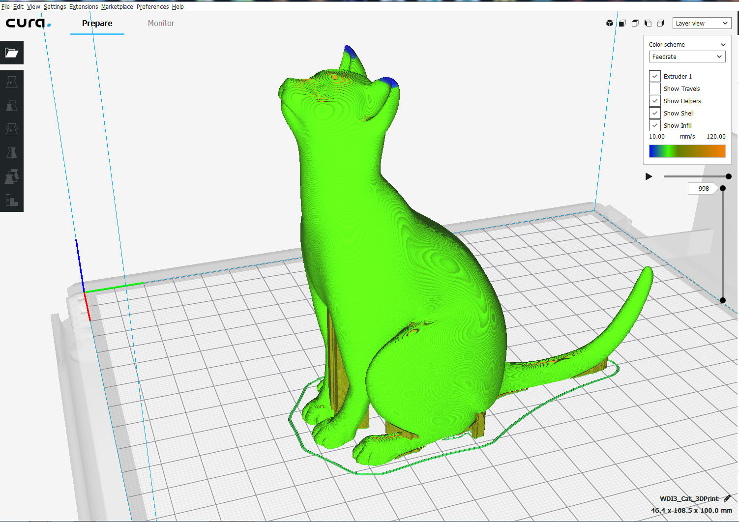The width and height of the screenshot is (739, 522).
Task: Select the Rotate tool in the sidebar
Action: tap(12, 129)
